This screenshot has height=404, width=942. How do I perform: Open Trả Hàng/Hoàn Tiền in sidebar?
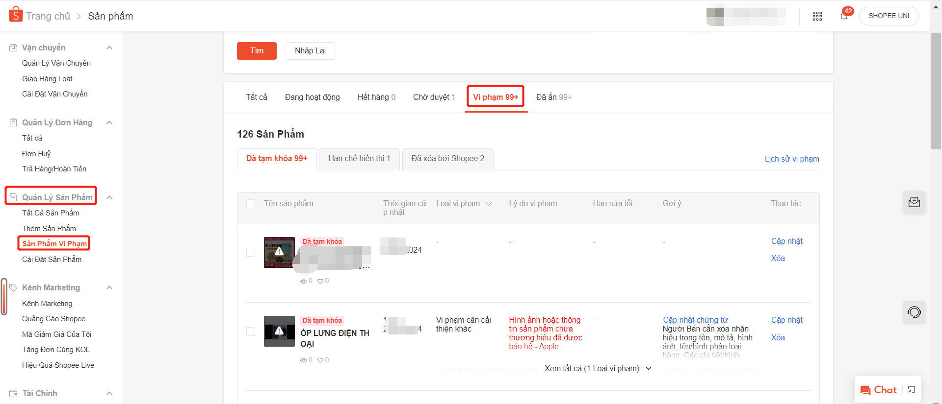pyautogui.click(x=54, y=169)
